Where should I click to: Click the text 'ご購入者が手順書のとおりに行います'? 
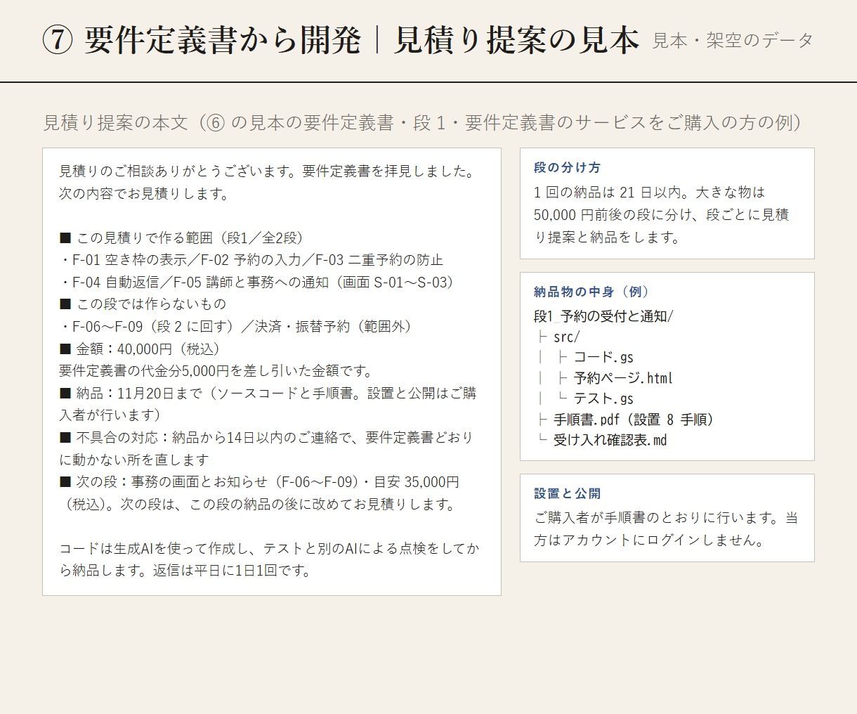652,518
